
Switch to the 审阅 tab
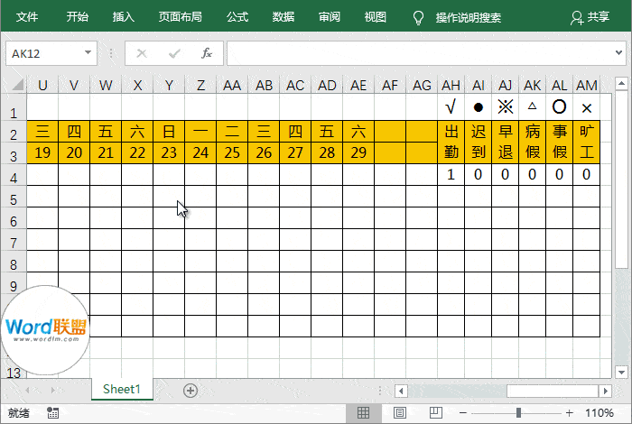pyautogui.click(x=330, y=17)
